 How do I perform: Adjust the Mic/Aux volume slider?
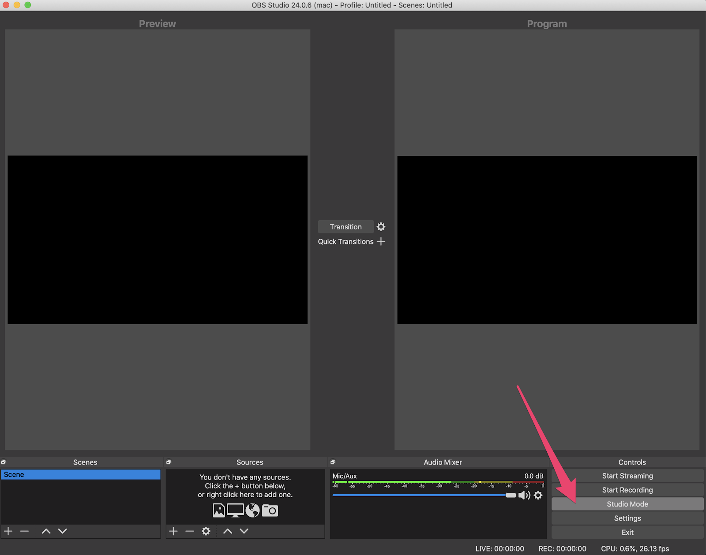coord(424,495)
